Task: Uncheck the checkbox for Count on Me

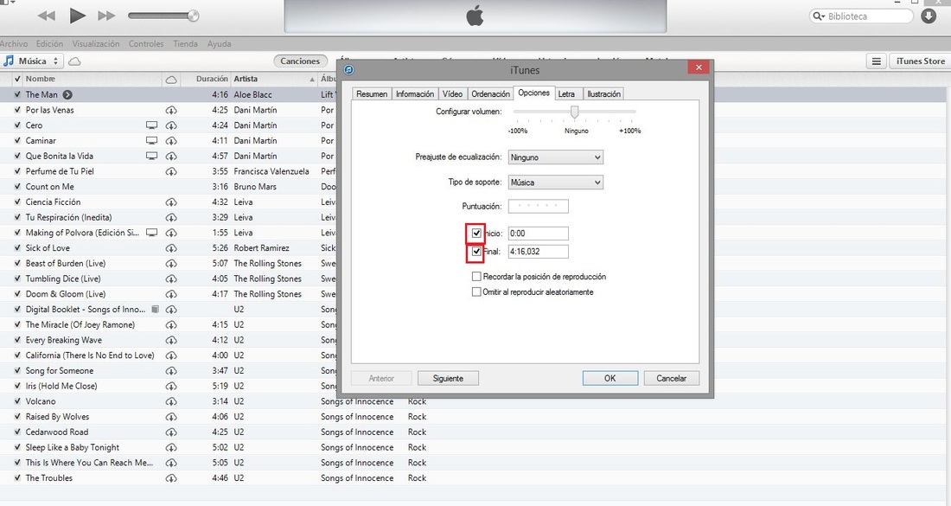Action: (17, 187)
